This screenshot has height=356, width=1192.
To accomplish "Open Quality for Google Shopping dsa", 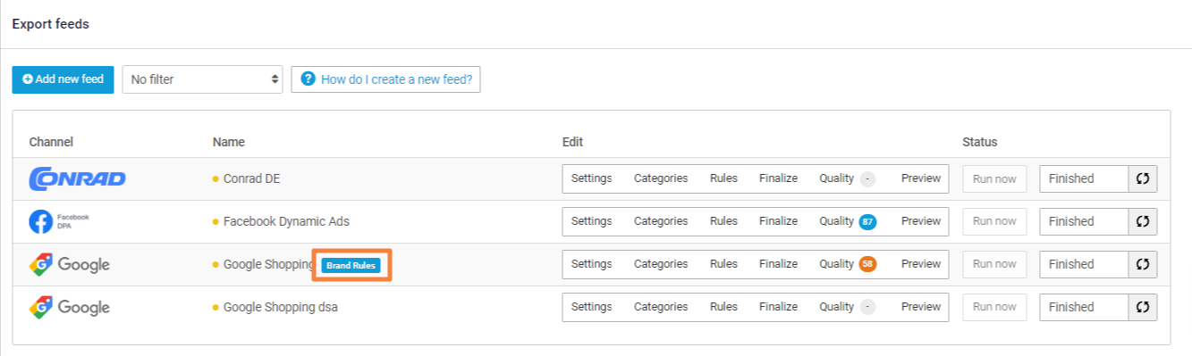I will [x=837, y=307].
